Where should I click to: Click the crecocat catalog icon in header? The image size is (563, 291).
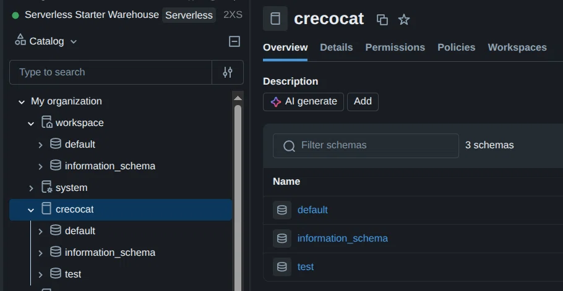pyautogui.click(x=275, y=19)
